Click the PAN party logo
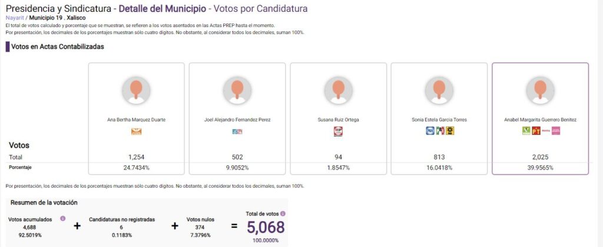The width and height of the screenshot is (603, 247). tap(430, 131)
